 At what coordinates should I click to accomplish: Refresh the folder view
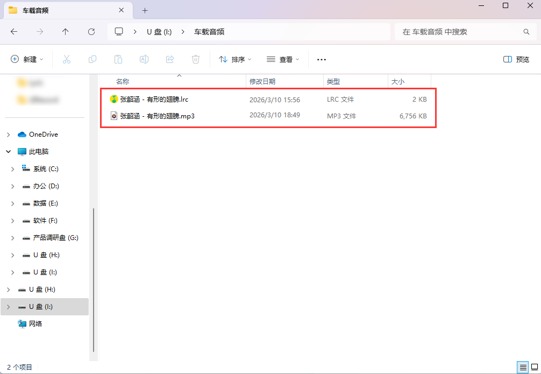pos(90,32)
